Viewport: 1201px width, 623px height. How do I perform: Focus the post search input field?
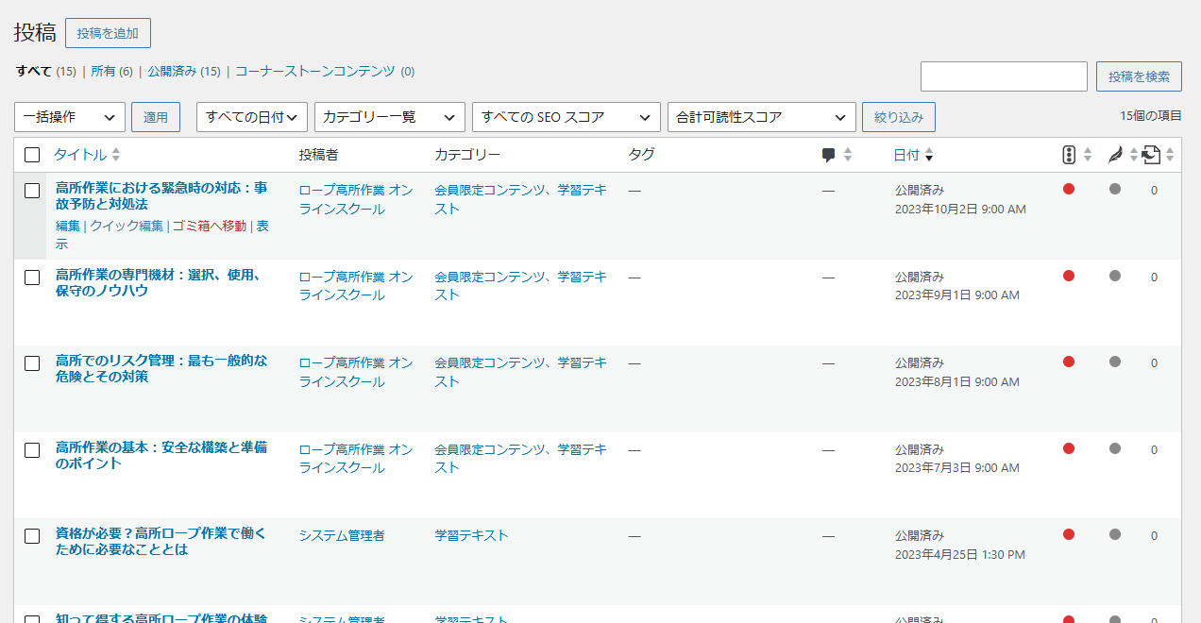point(1004,76)
